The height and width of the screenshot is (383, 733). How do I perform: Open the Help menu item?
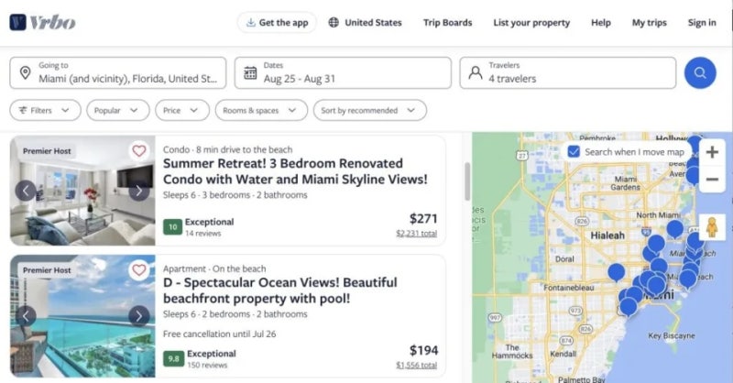click(601, 23)
